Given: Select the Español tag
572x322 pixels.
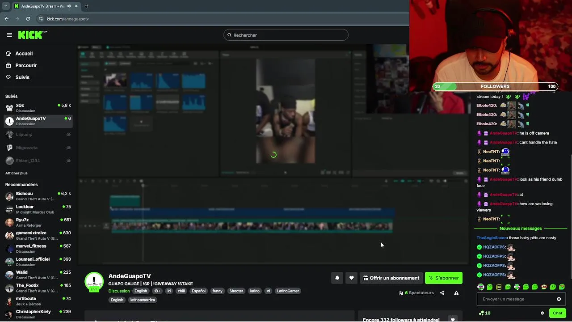Looking at the screenshot, I should (198, 291).
